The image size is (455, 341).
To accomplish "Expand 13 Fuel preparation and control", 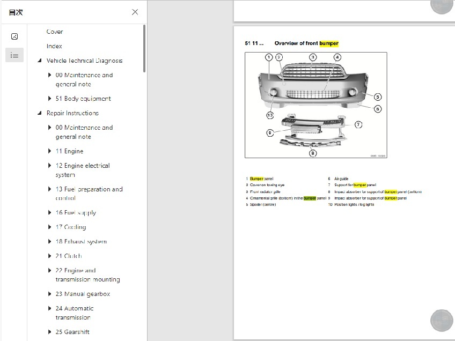I will click(49, 189).
